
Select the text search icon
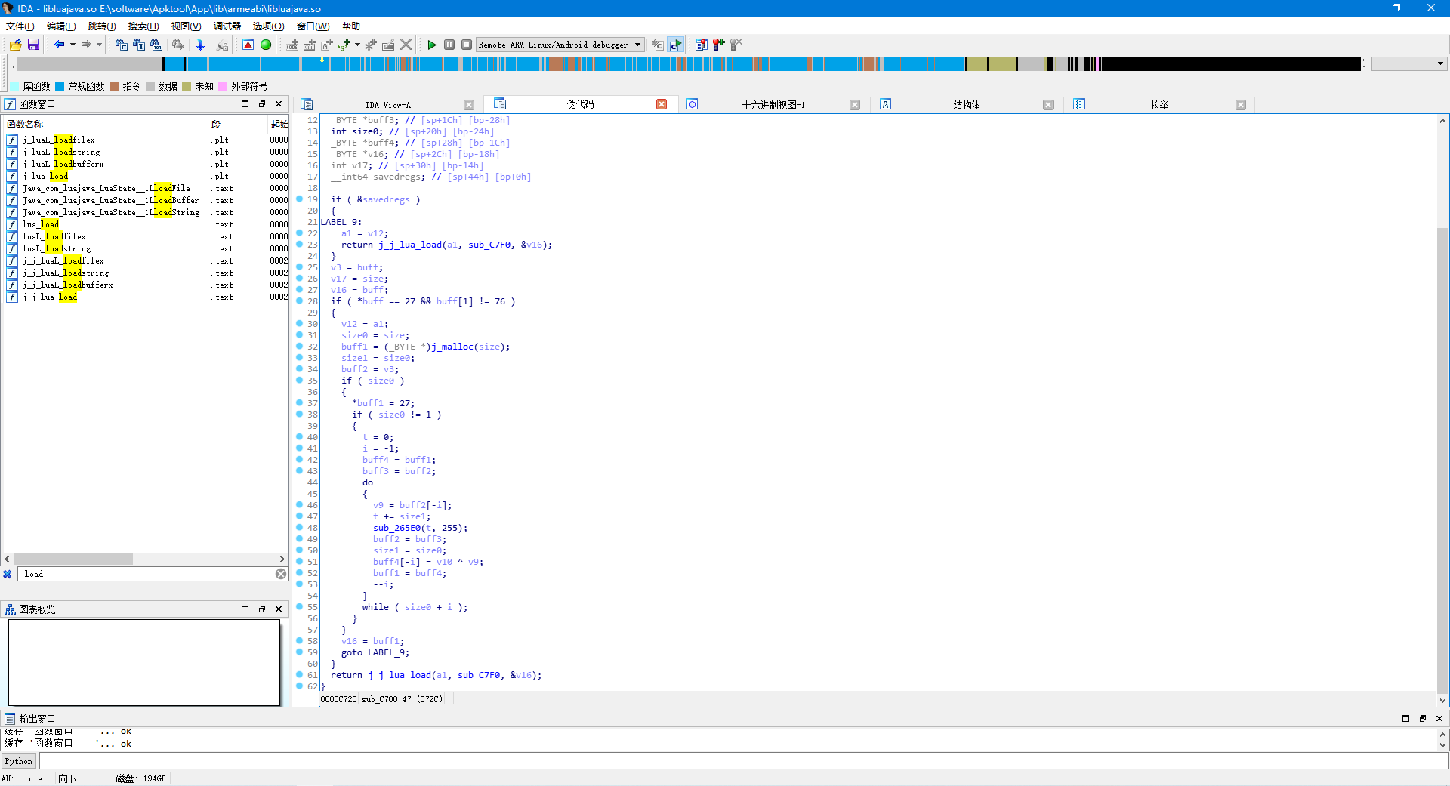tap(139, 45)
